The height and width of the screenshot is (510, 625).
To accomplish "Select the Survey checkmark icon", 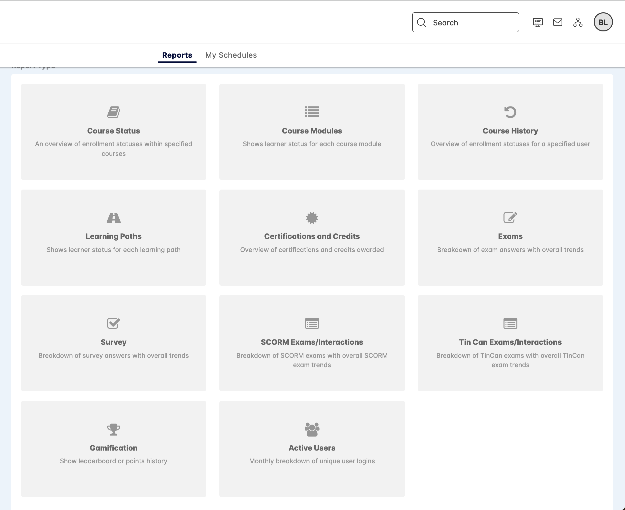I will pos(113,323).
